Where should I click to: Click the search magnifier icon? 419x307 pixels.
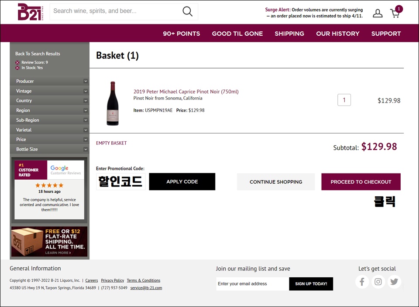click(187, 11)
